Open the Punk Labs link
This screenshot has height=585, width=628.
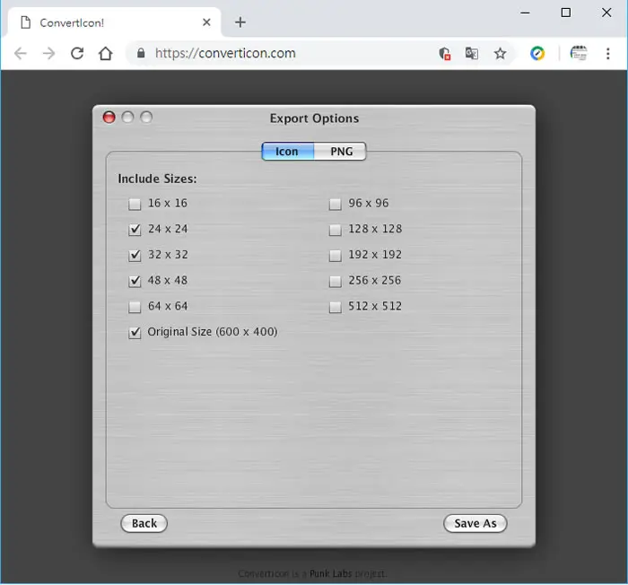(x=330, y=573)
